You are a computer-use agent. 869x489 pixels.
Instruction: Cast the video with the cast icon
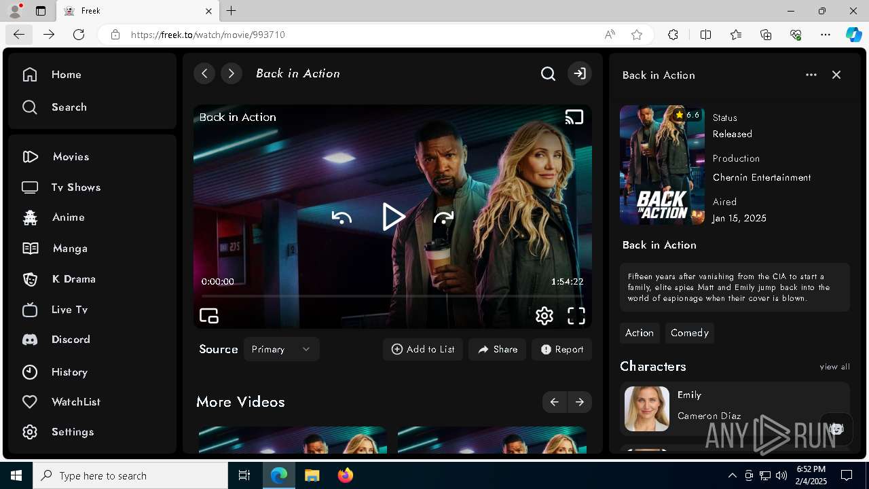[574, 117]
